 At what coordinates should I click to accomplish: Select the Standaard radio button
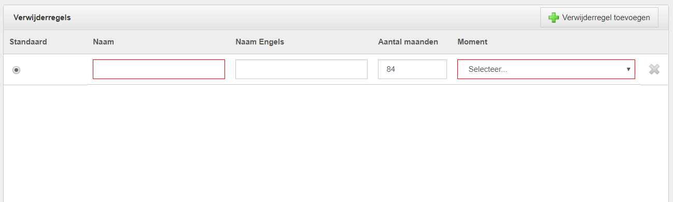[17, 70]
